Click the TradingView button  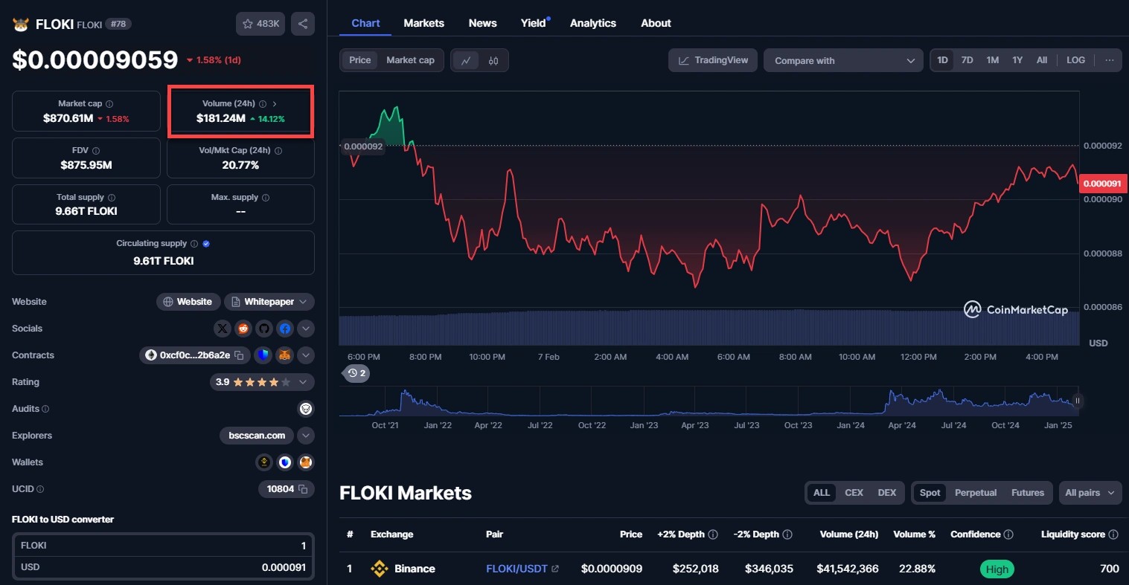coord(713,60)
